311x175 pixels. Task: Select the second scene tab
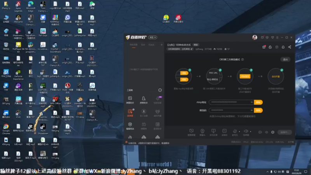click(143, 45)
